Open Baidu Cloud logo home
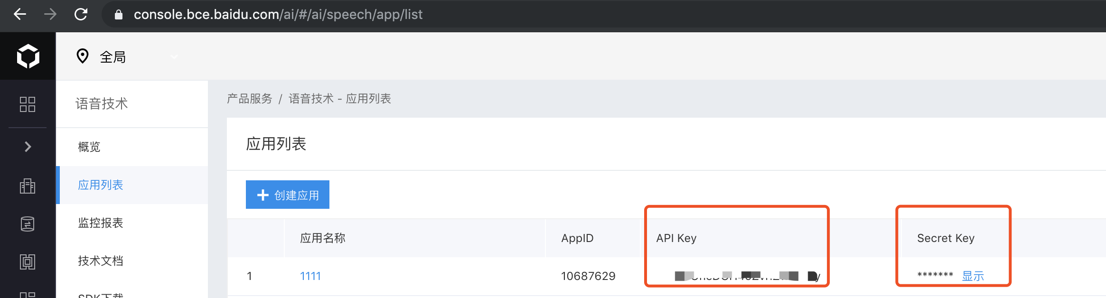 tap(28, 56)
